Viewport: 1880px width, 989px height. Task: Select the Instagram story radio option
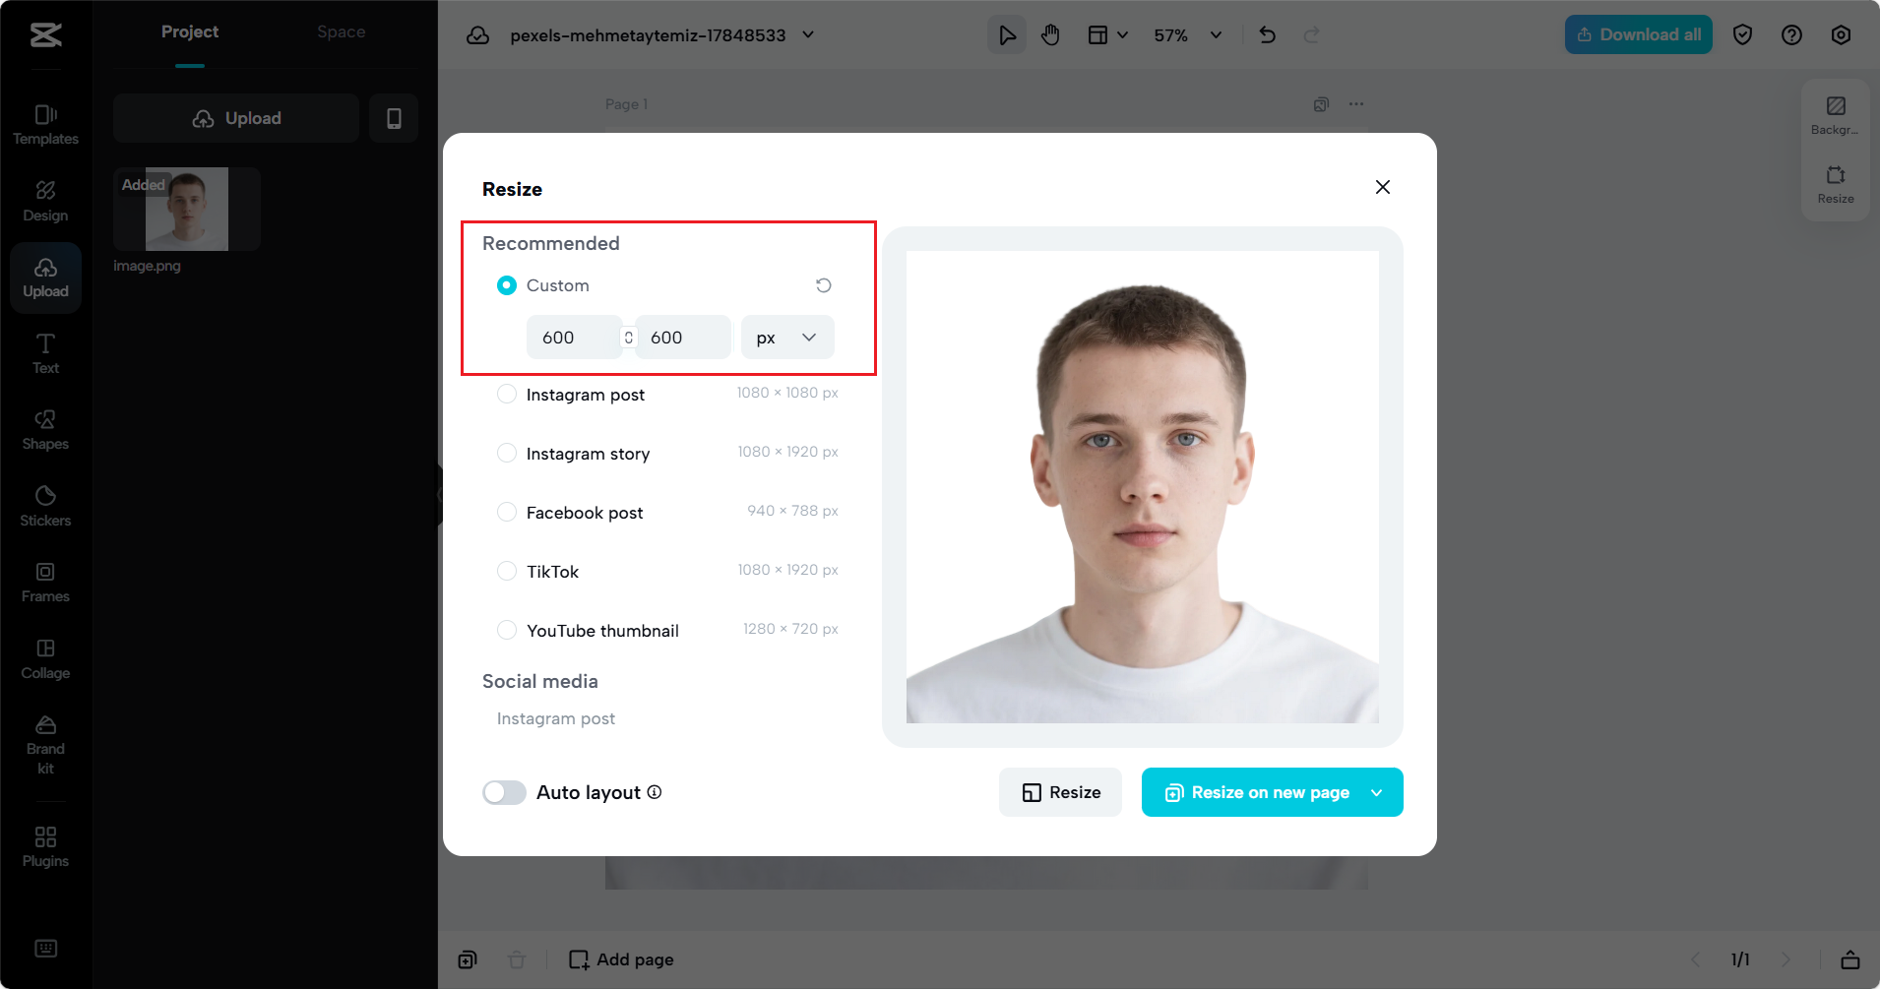tap(507, 453)
